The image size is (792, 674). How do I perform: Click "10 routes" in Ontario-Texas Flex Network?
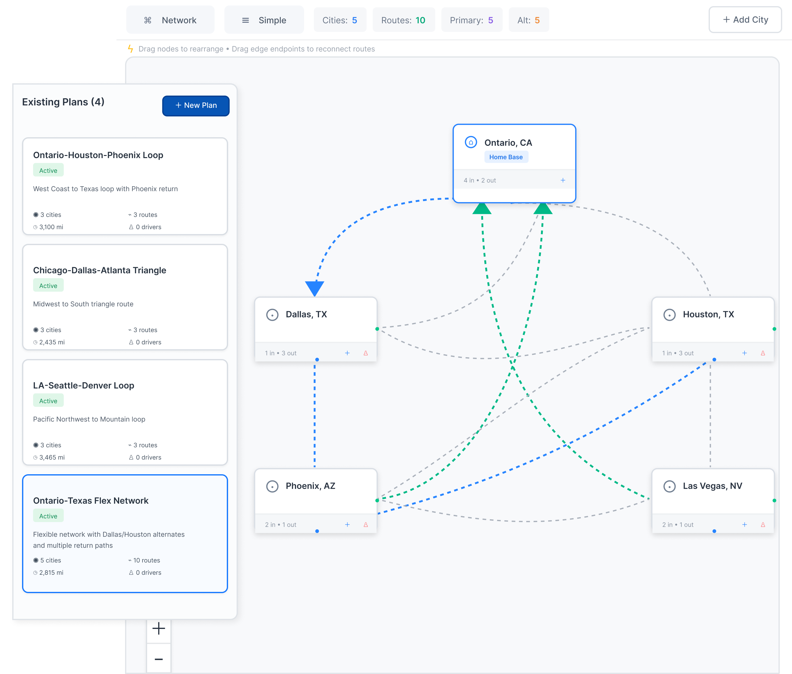pos(147,561)
